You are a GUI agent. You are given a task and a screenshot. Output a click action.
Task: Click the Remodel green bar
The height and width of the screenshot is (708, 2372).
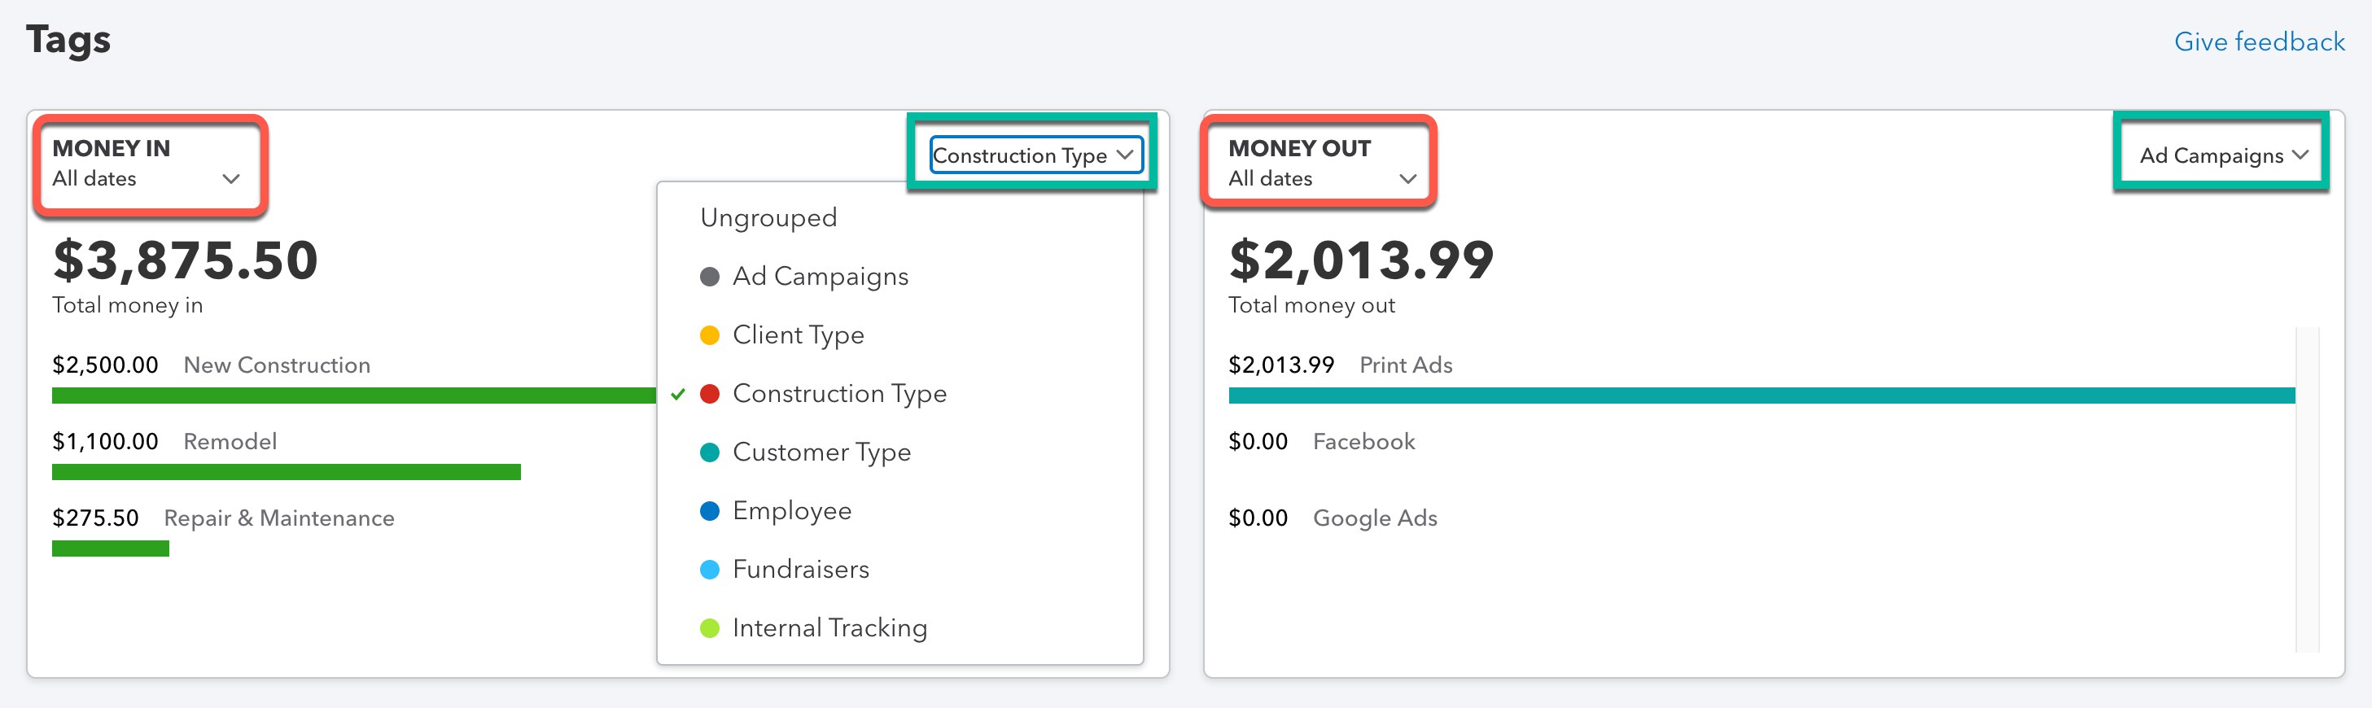(x=286, y=472)
